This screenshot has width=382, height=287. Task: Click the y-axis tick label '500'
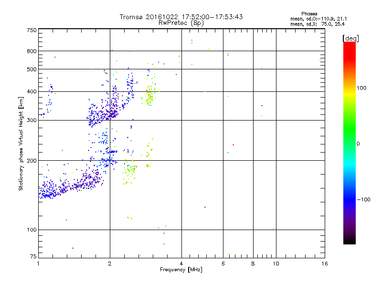click(32, 69)
